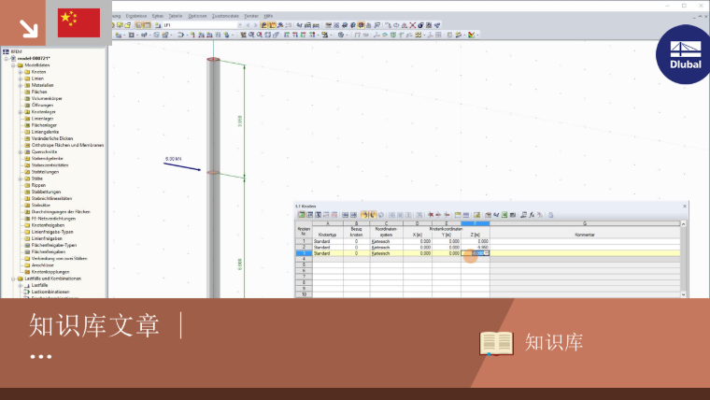Select the Materialien tree item
The height and width of the screenshot is (400, 710).
click(x=43, y=85)
